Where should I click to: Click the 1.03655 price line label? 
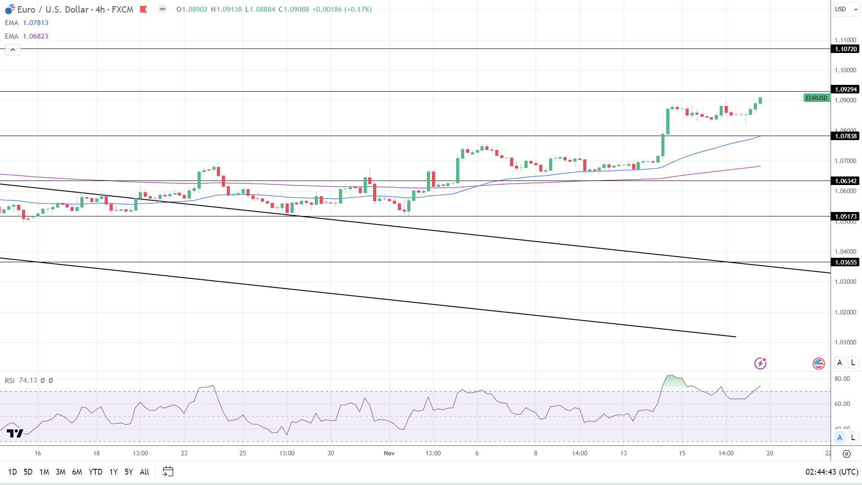tap(845, 262)
